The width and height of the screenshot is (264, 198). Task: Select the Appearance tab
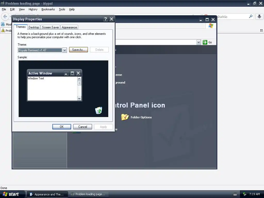click(69, 27)
